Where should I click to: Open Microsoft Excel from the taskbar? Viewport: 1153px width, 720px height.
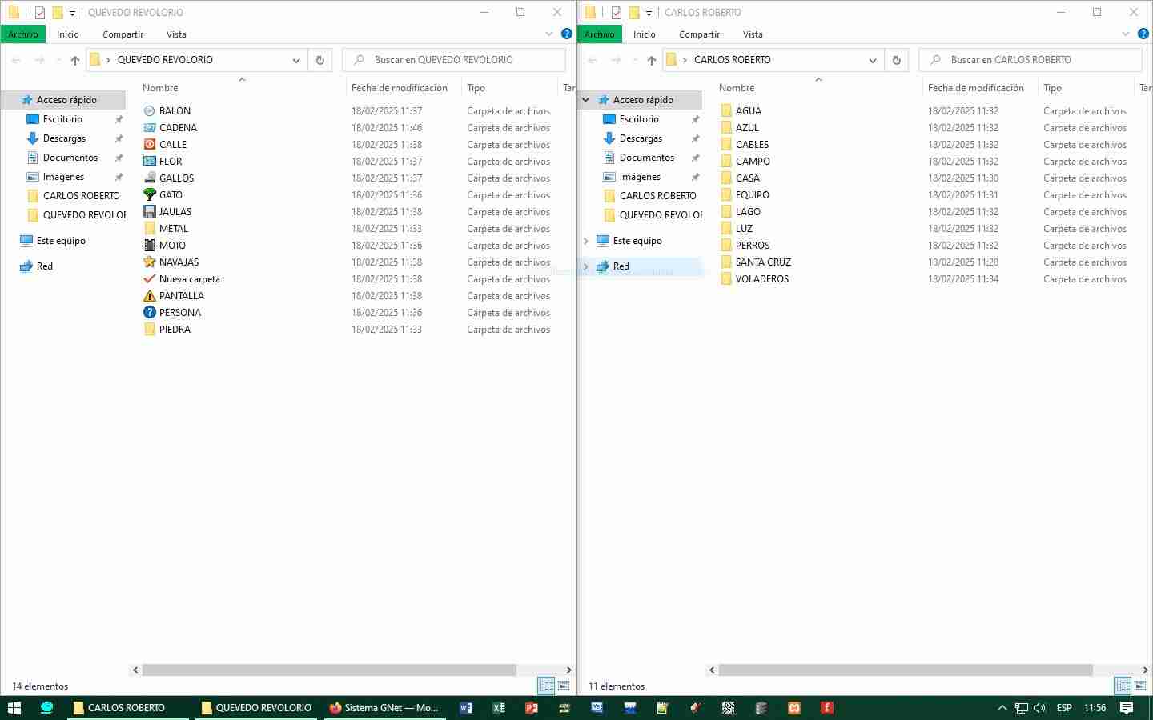(x=499, y=708)
